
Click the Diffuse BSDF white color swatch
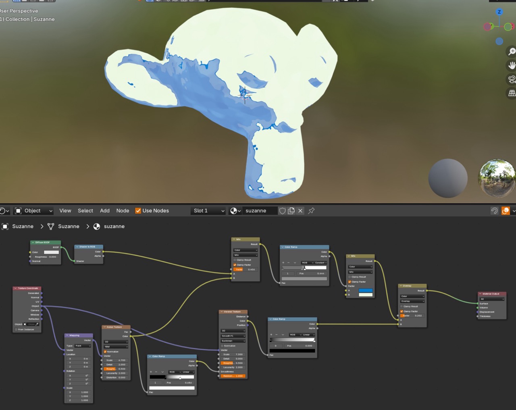51,252
